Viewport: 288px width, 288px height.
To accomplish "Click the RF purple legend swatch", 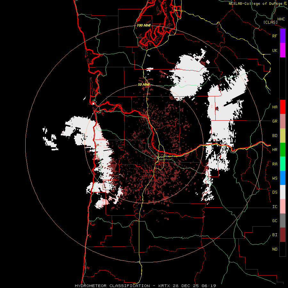I will [283, 36].
